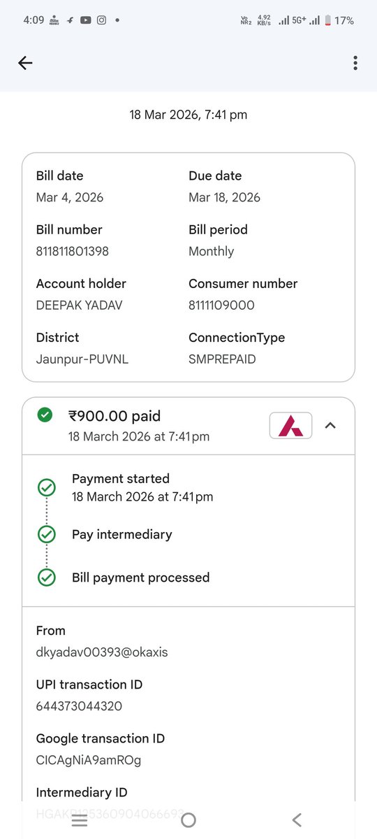
Task: Tap the dkyadav00393@okaxis UPI address
Action: coord(102,652)
